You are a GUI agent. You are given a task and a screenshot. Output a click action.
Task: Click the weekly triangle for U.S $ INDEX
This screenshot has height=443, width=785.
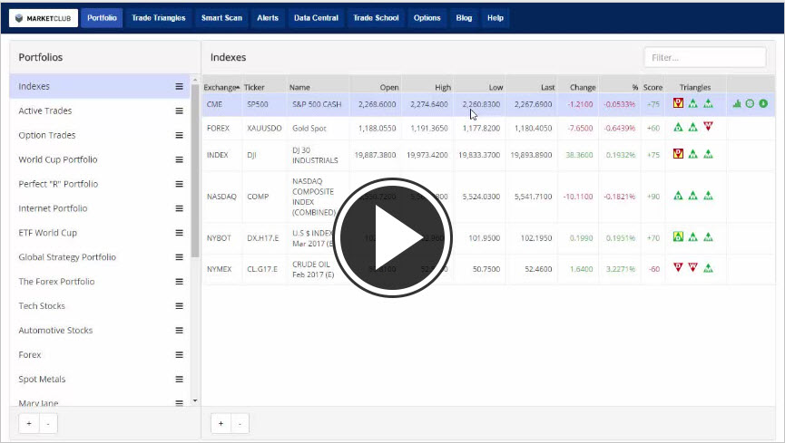click(692, 237)
